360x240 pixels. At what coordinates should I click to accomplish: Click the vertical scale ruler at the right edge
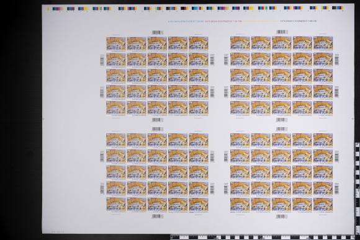pyautogui.click(x=358, y=188)
